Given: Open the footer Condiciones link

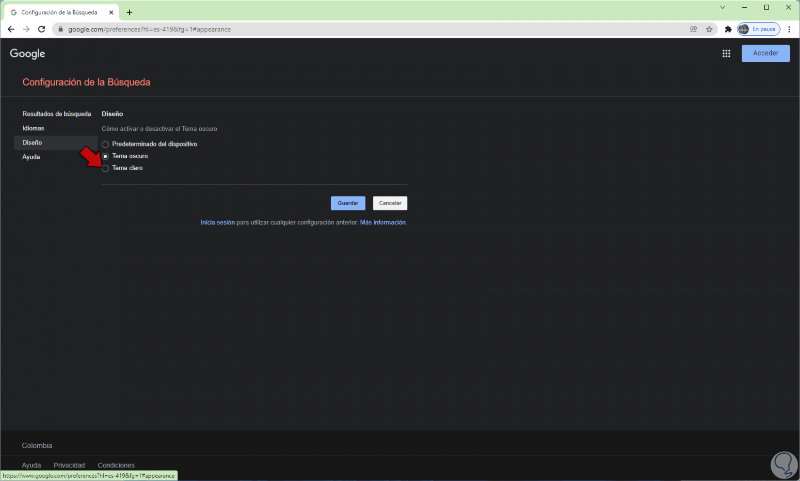Looking at the screenshot, I should point(116,465).
